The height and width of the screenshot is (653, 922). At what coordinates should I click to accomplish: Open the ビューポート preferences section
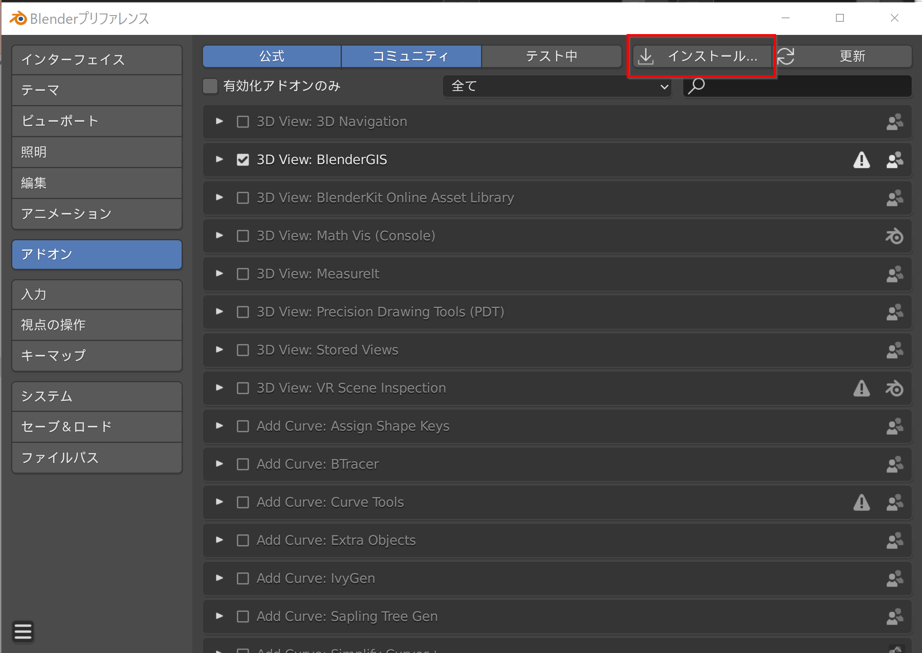pos(97,121)
